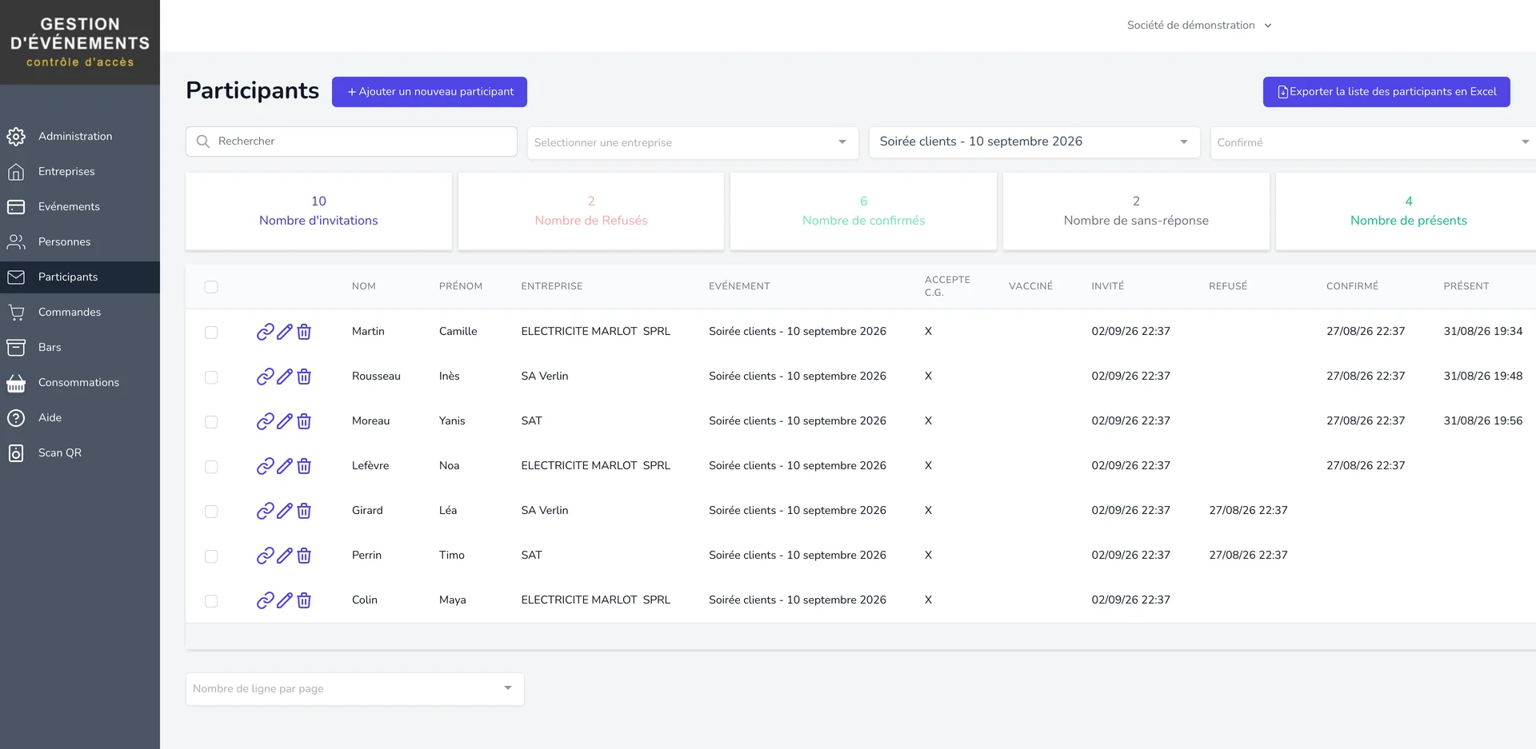Check the box for Rousseau row
The image size is (1536, 749).
211,376
